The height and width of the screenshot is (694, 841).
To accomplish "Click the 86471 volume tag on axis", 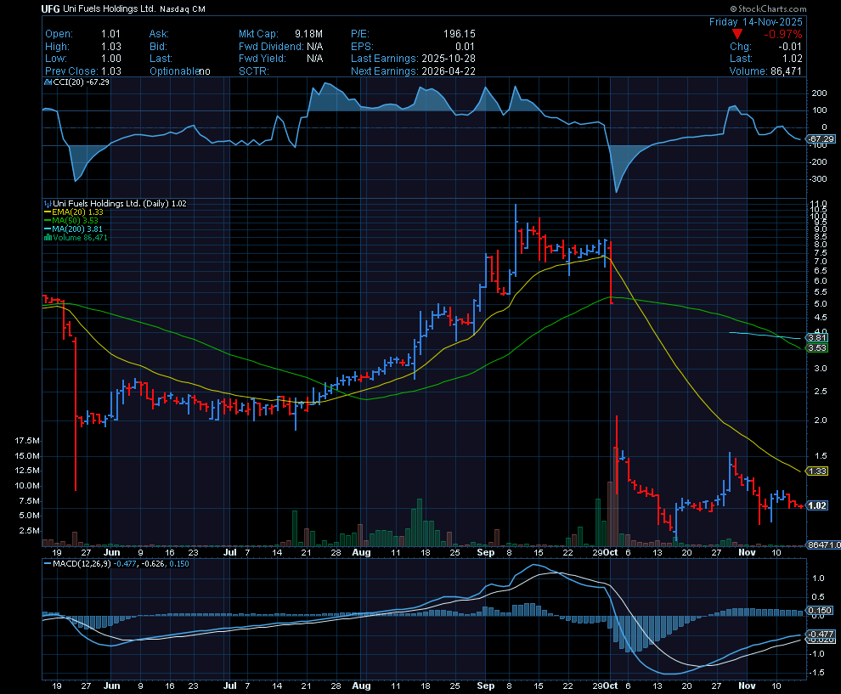I will (x=821, y=544).
